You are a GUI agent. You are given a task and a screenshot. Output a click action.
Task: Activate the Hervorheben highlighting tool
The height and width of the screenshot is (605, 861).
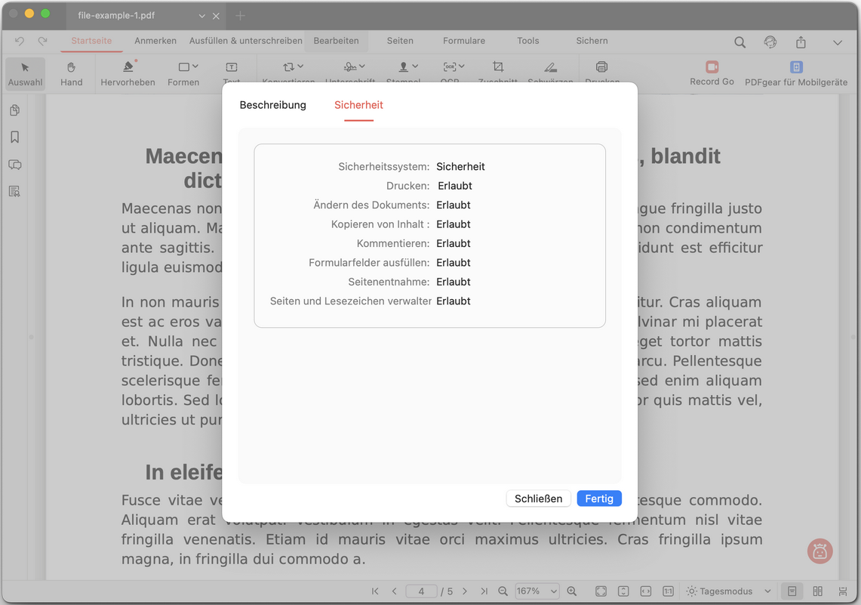[x=127, y=73]
